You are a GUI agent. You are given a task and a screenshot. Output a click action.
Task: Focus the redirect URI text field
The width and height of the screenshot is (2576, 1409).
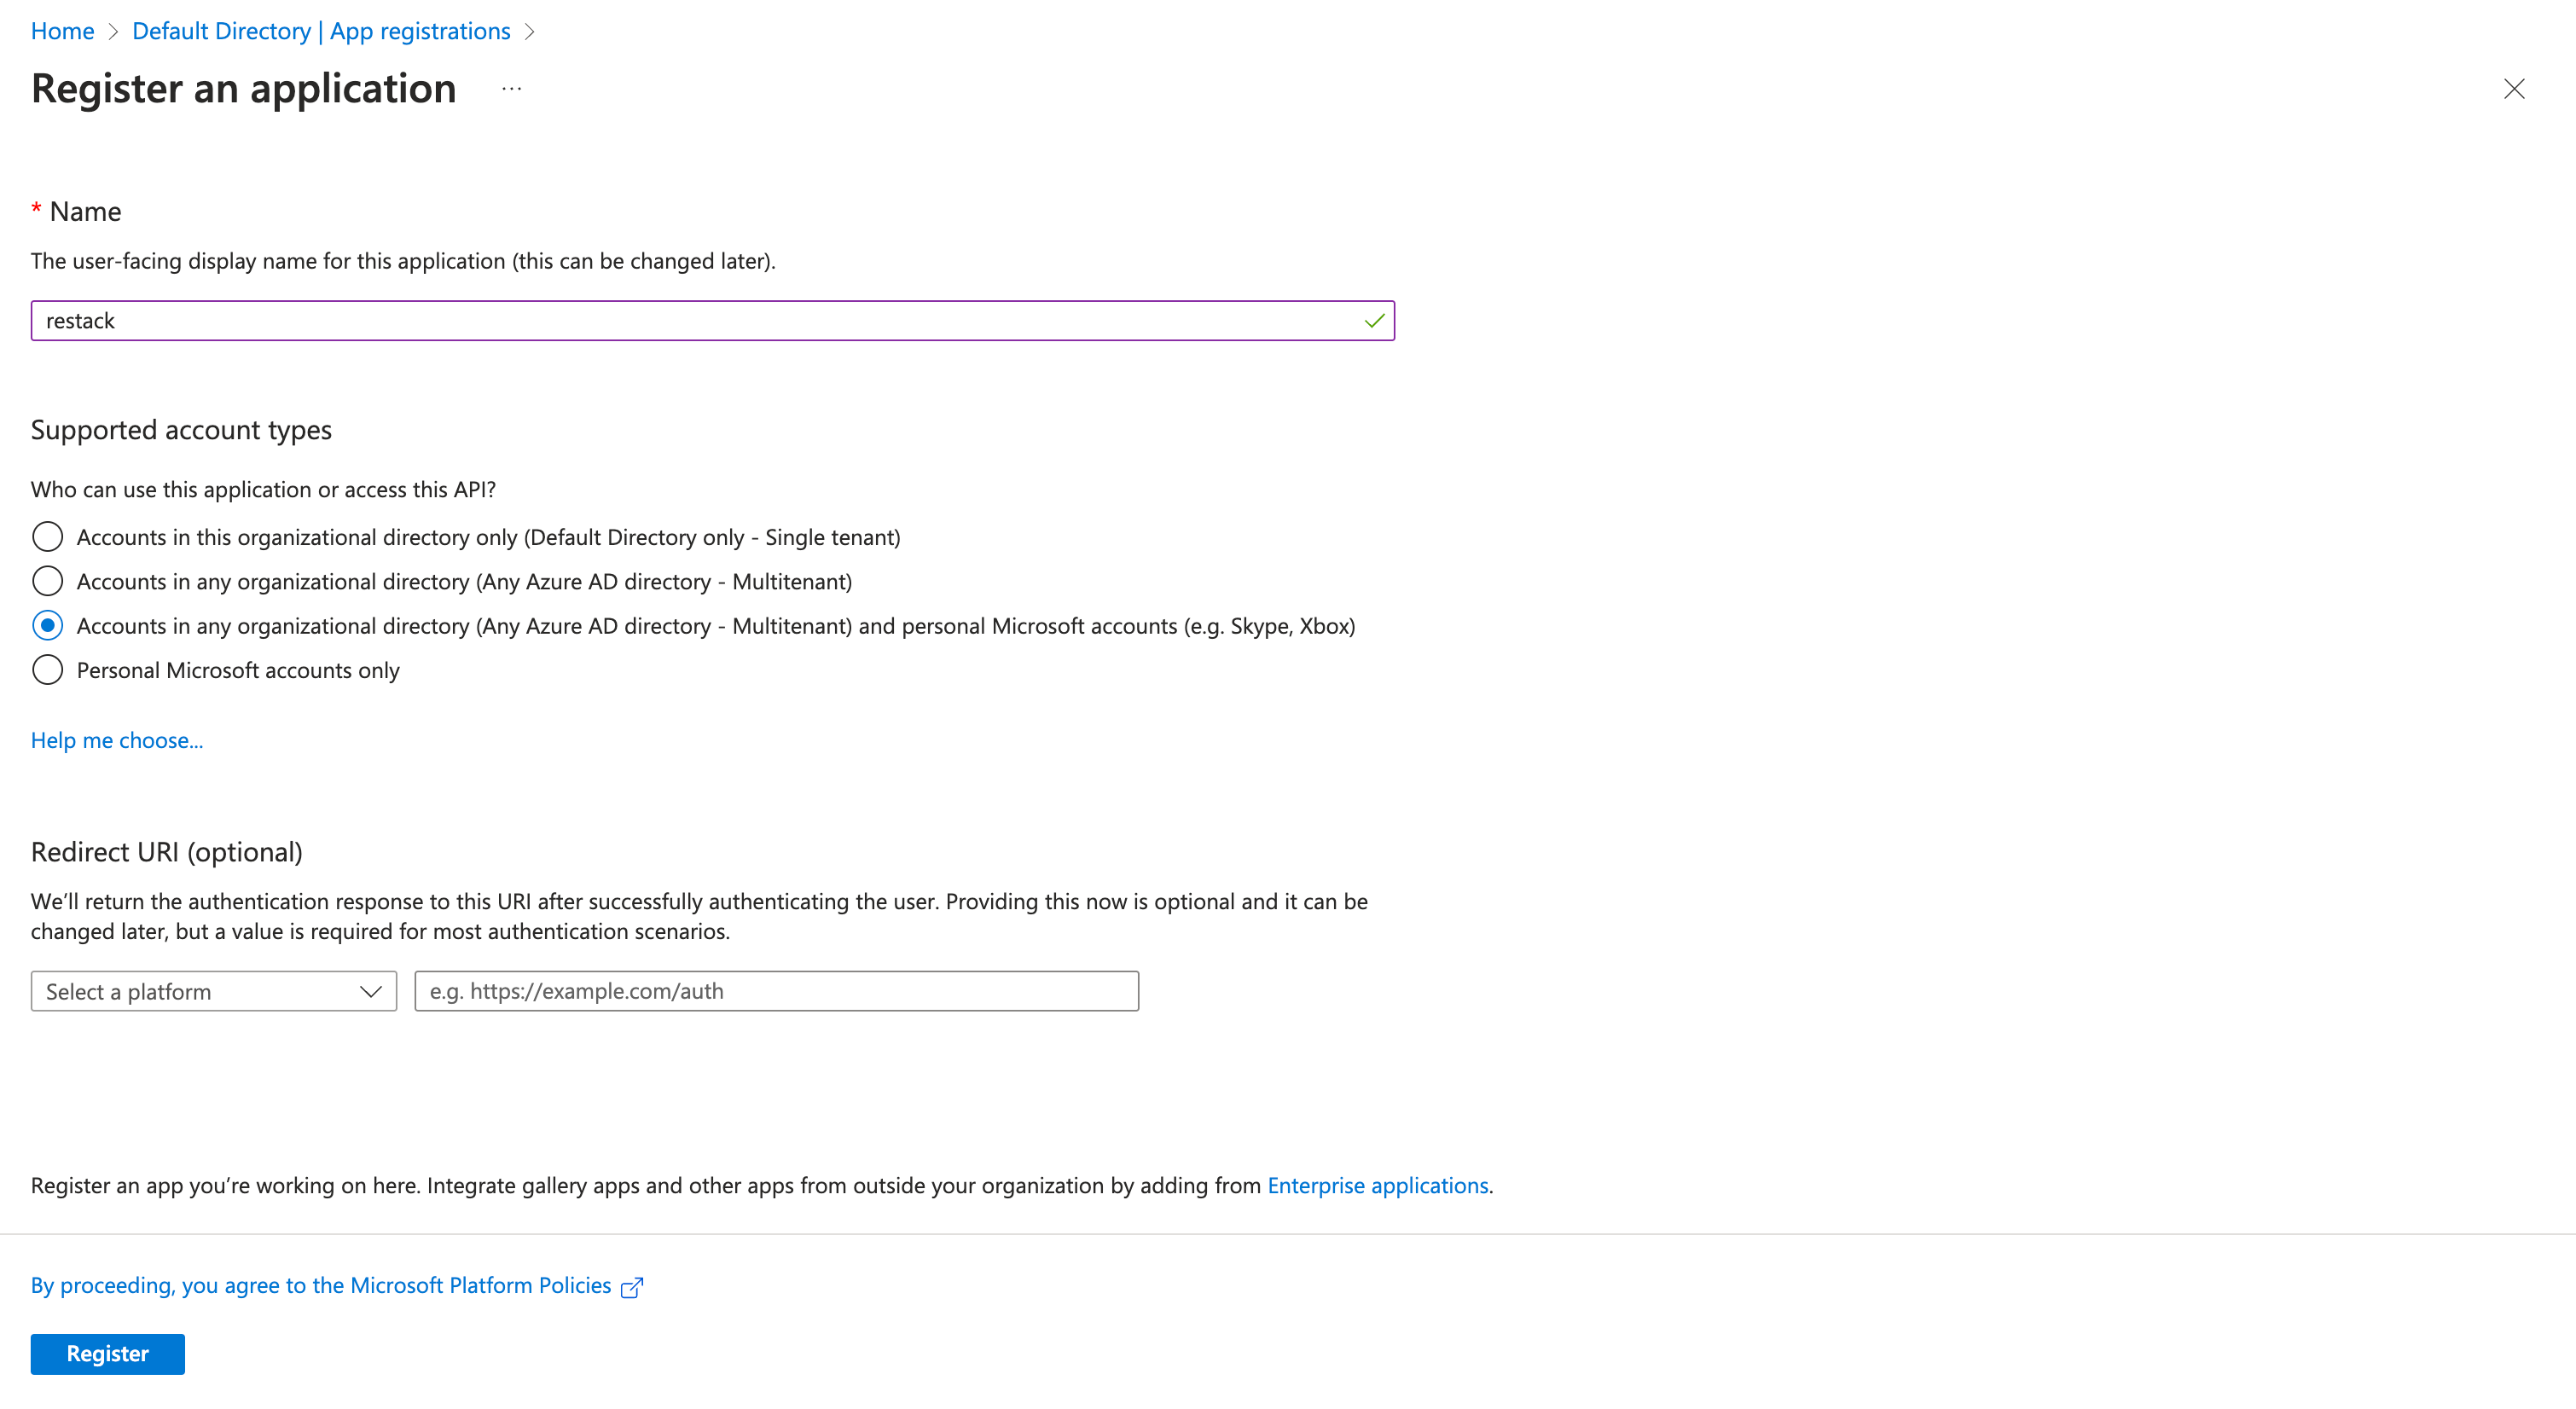tap(776, 991)
